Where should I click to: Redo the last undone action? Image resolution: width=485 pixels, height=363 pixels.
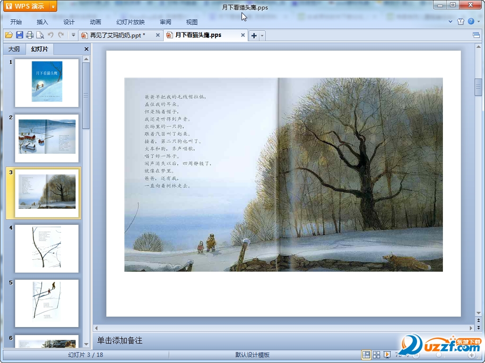[61, 35]
